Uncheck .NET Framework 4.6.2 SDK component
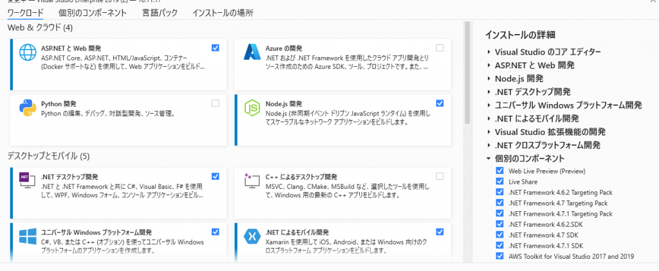Viewport: 659px width, 271px height. point(499,224)
